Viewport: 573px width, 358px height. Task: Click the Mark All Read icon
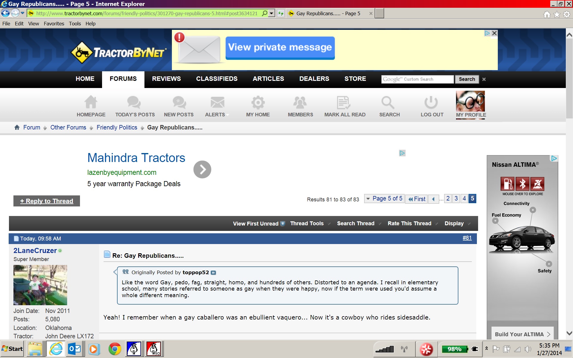[344, 102]
